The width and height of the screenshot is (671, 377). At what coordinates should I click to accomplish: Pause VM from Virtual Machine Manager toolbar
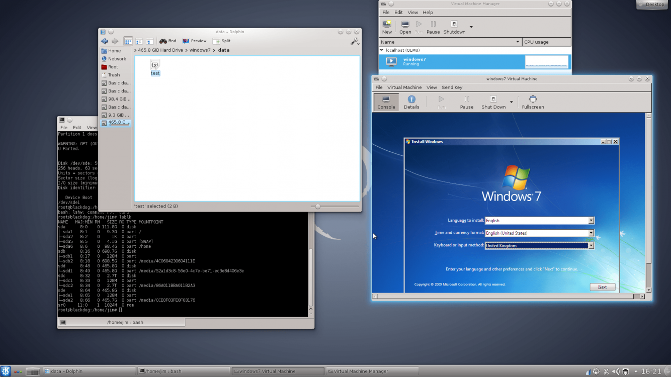pyautogui.click(x=433, y=28)
